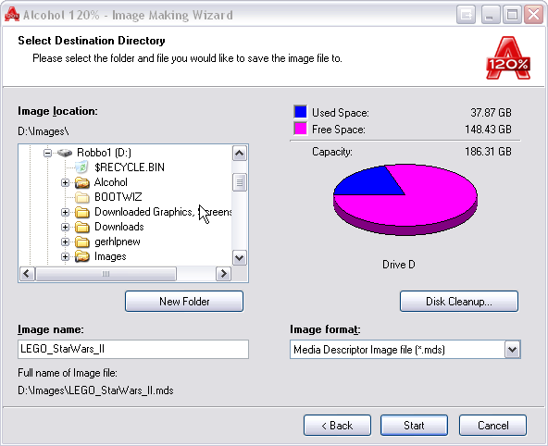The height and width of the screenshot is (446, 548).
Task: Minimize the wizard window
Action: click(x=490, y=15)
